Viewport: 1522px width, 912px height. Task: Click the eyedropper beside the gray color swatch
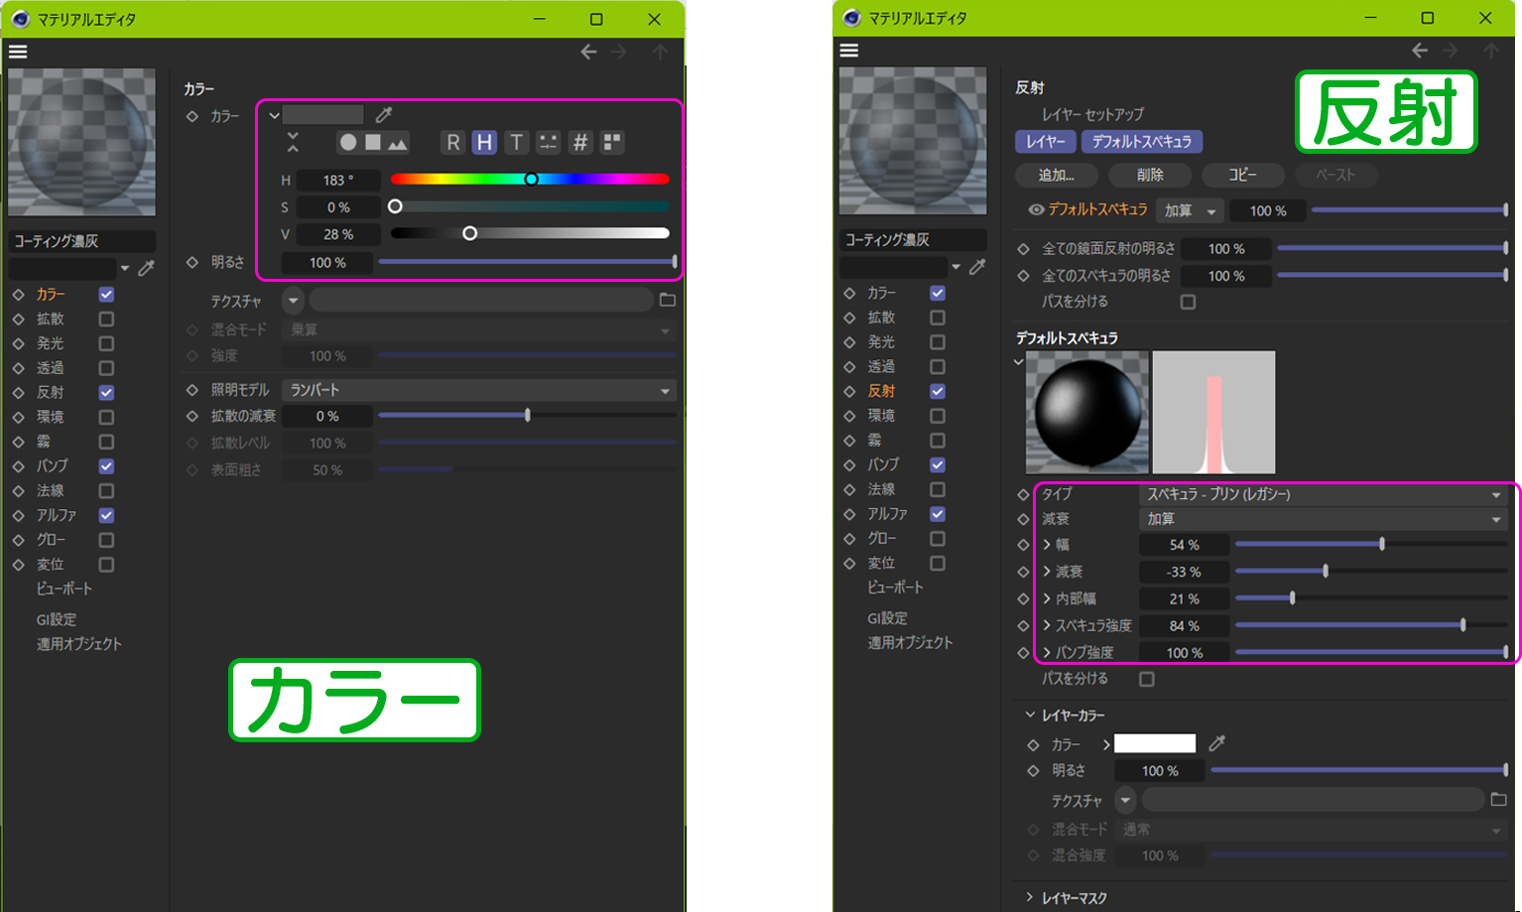[384, 115]
